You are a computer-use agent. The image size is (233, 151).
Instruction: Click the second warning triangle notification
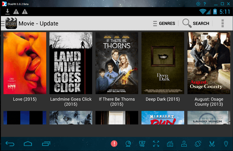[x=25, y=11]
